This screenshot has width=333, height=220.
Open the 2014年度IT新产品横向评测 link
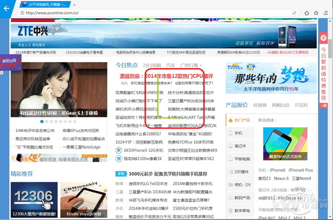pyautogui.click(x=36, y=53)
